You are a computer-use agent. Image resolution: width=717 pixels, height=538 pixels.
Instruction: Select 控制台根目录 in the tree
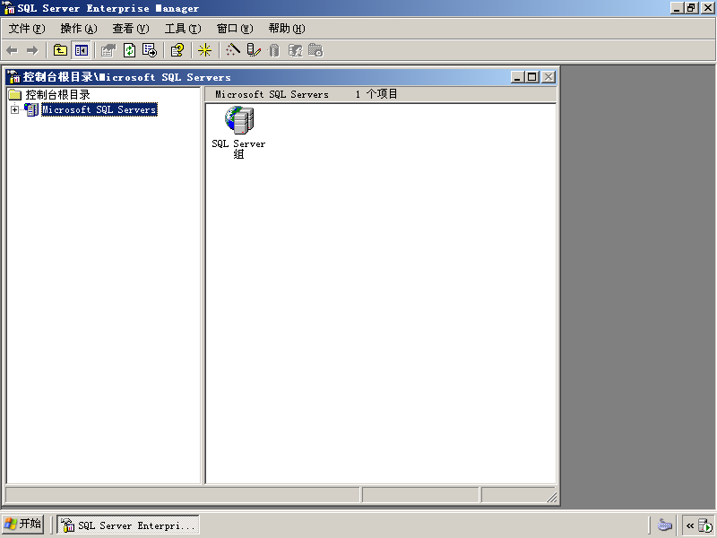(57, 95)
